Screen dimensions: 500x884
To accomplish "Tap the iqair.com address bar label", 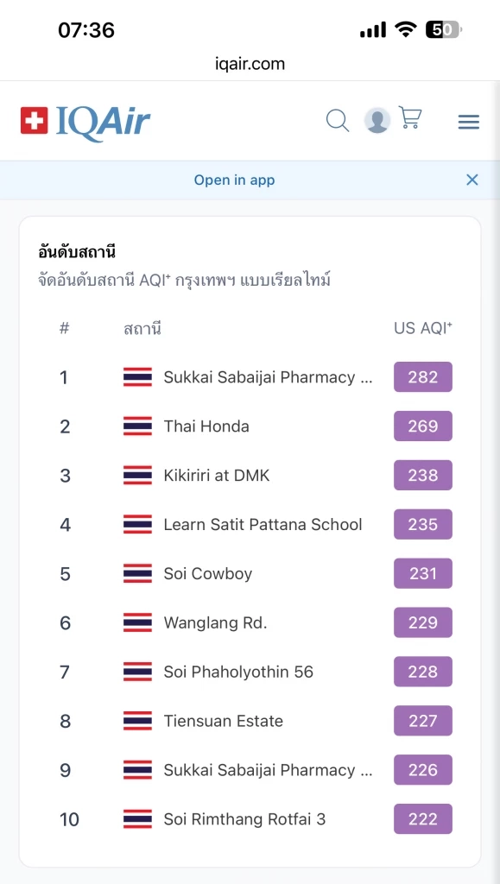I will pos(250,64).
